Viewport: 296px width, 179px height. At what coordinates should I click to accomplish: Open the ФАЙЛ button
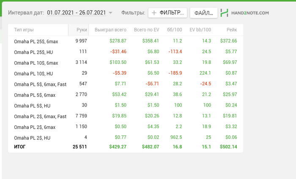[x=204, y=13]
